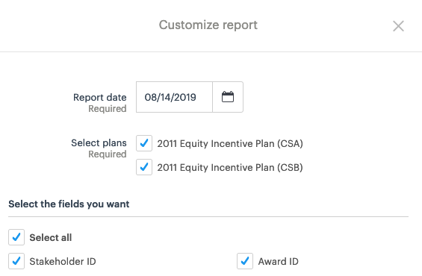Click the Report date field label

[100, 97]
